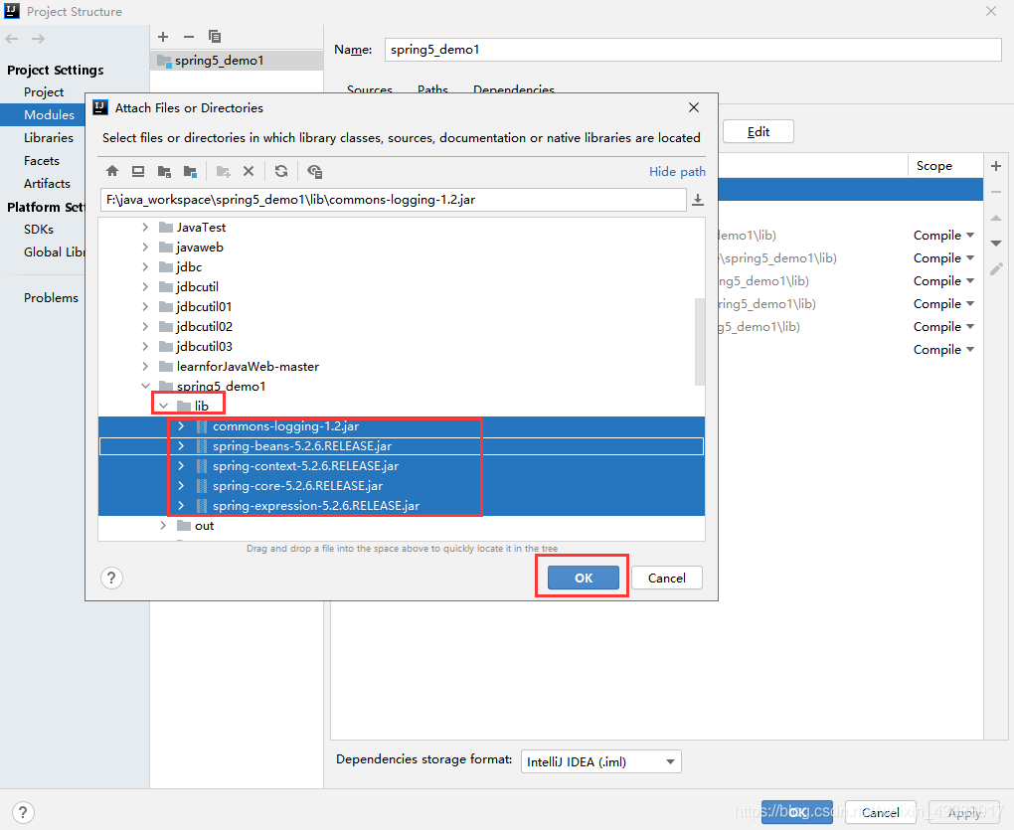
Task: Open the first Compile scope dropdown
Action: pyautogui.click(x=943, y=236)
